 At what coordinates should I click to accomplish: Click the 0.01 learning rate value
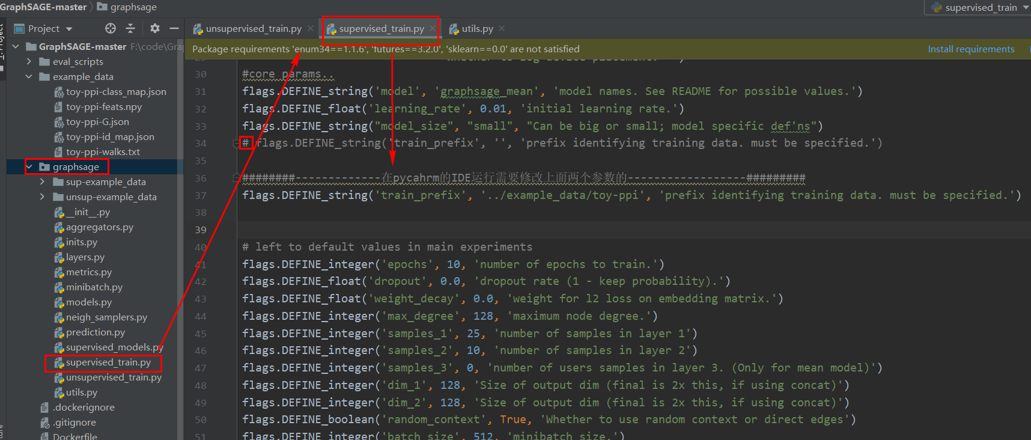click(493, 109)
